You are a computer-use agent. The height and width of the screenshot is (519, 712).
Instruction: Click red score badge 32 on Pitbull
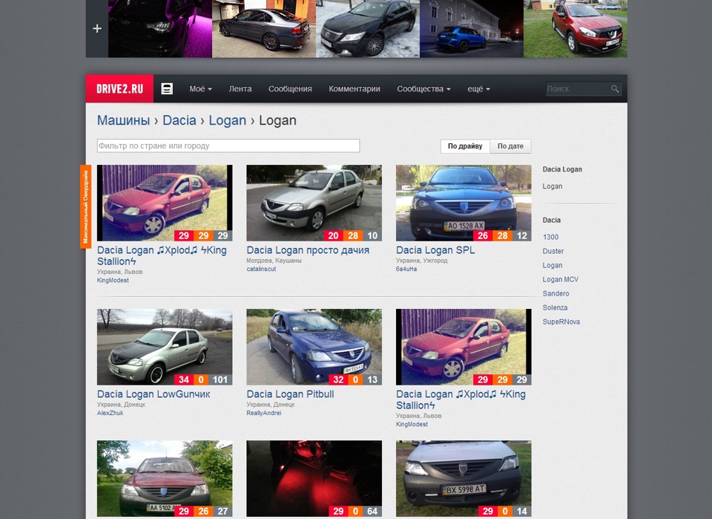[x=339, y=379]
